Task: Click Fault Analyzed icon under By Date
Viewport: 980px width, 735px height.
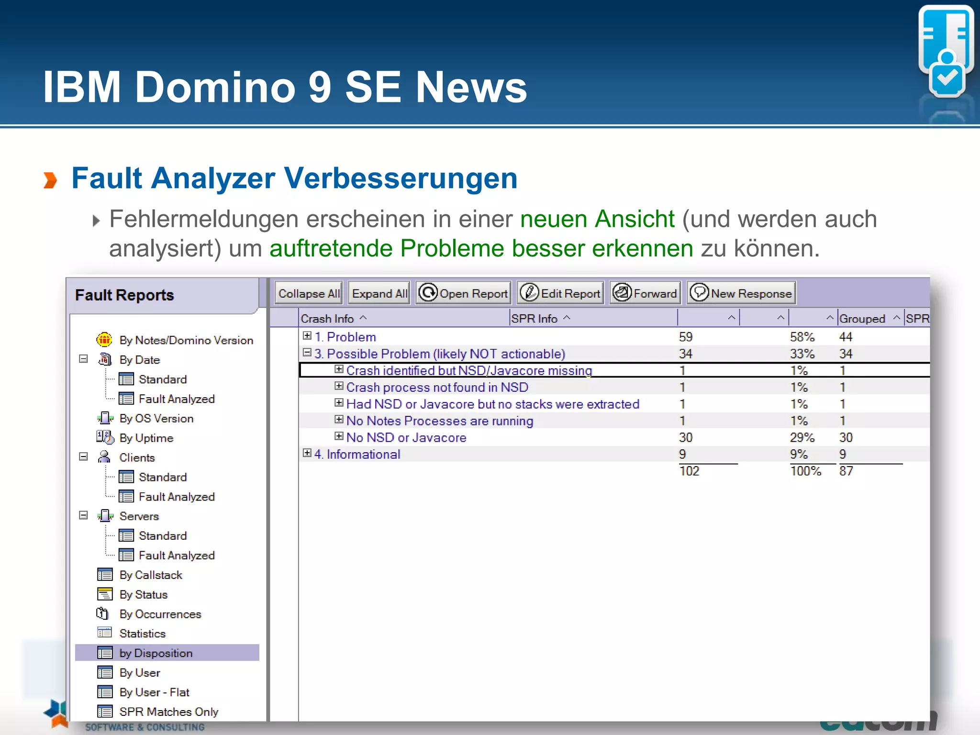Action: tap(126, 399)
